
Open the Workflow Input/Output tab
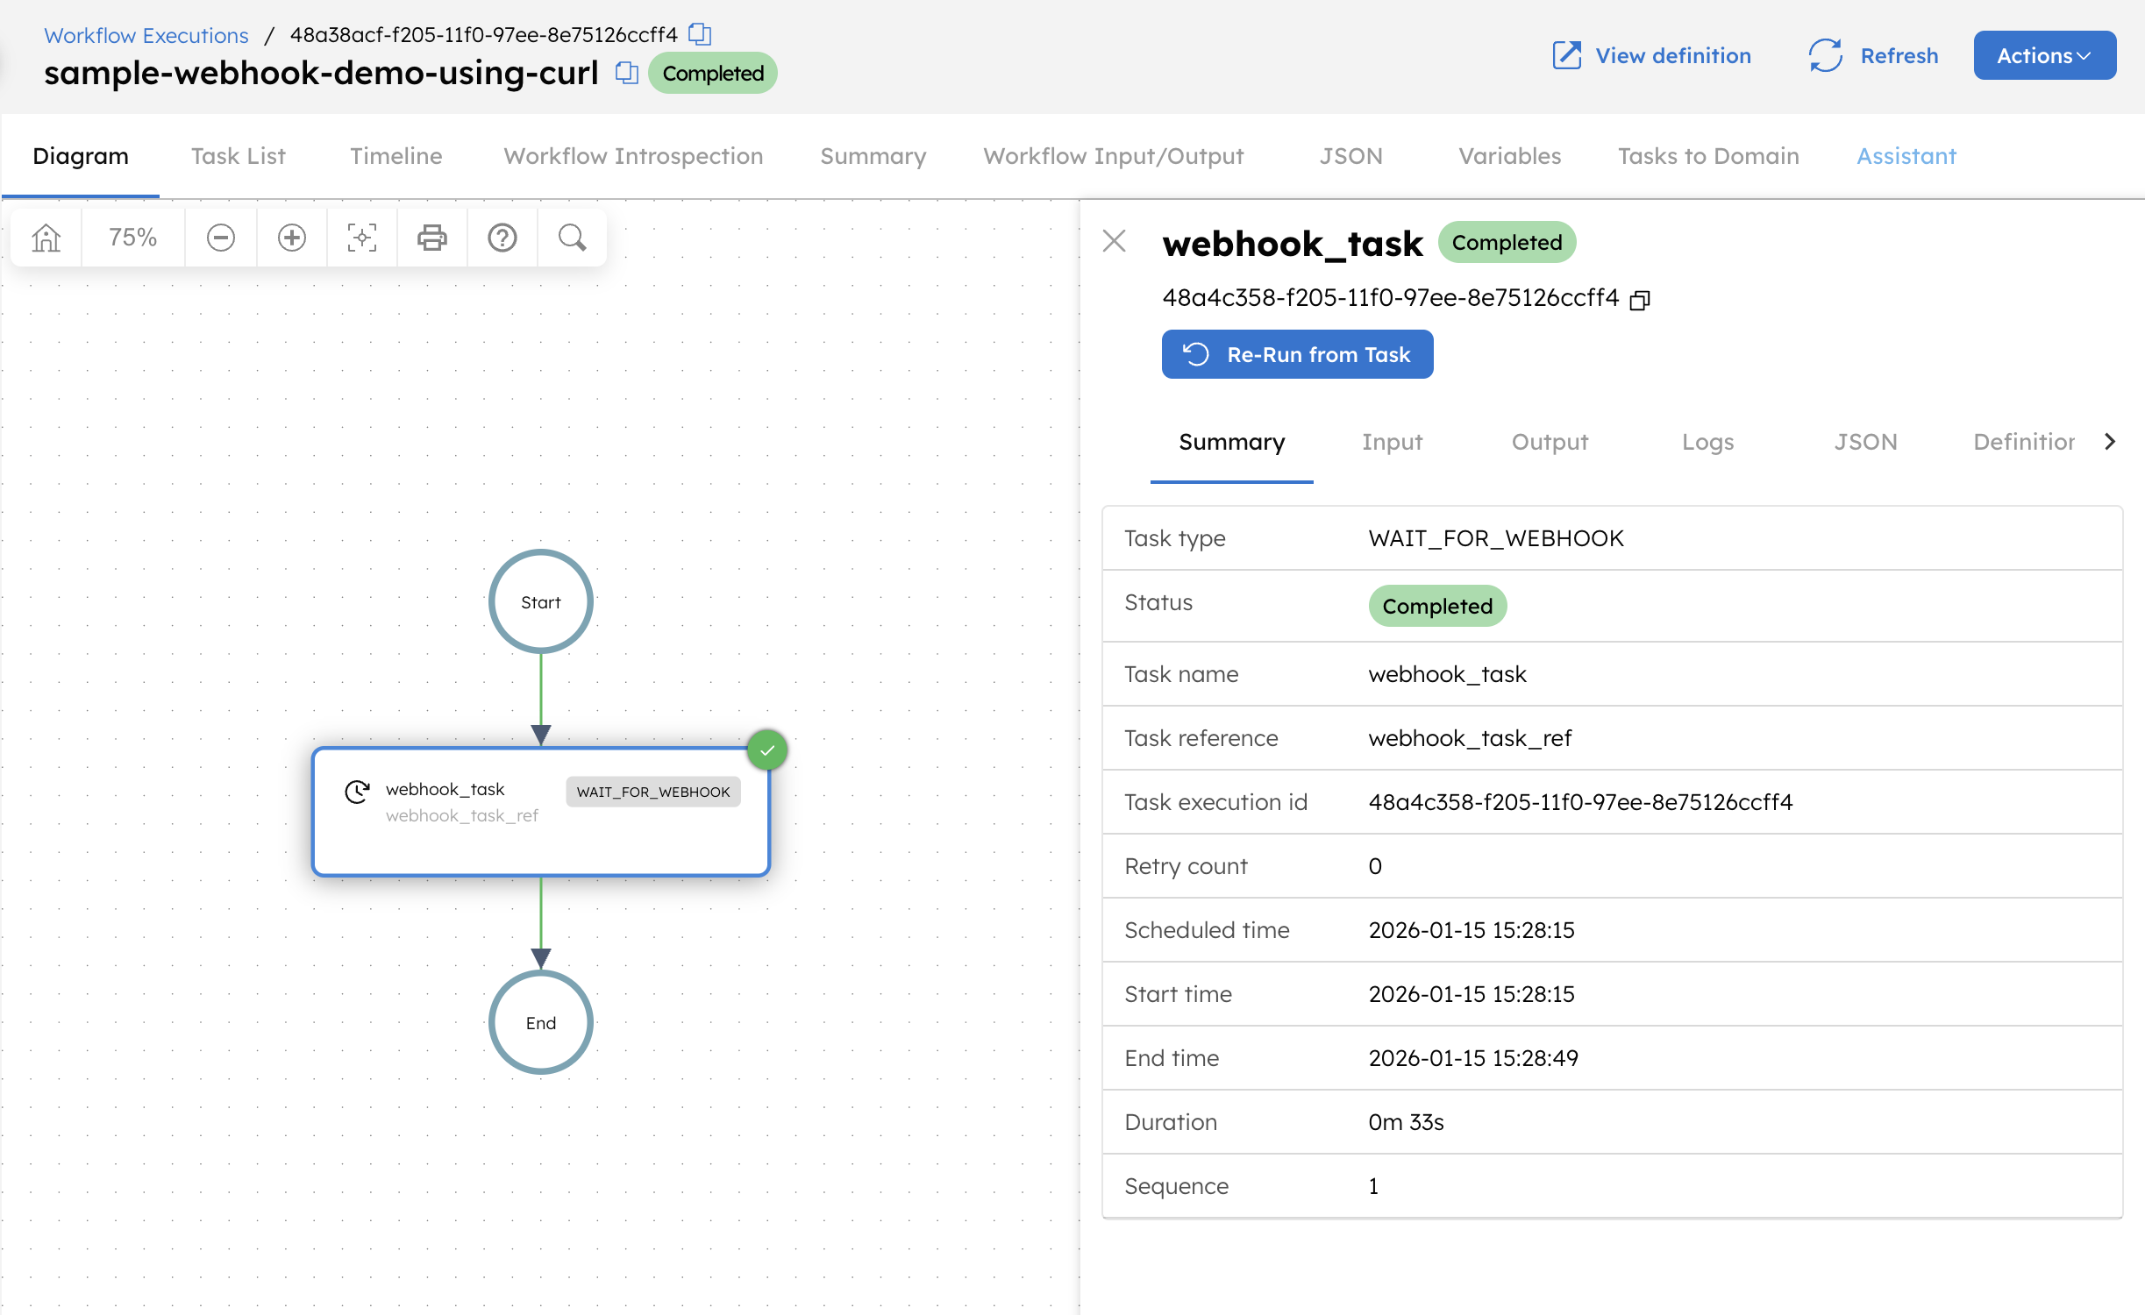tap(1114, 156)
